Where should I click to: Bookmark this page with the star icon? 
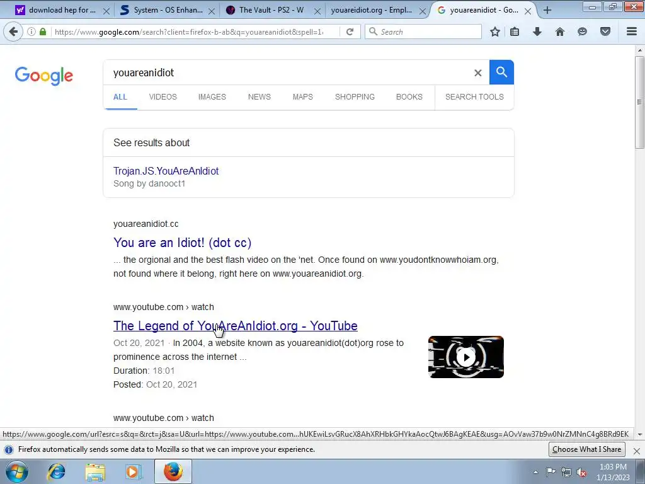point(495,32)
